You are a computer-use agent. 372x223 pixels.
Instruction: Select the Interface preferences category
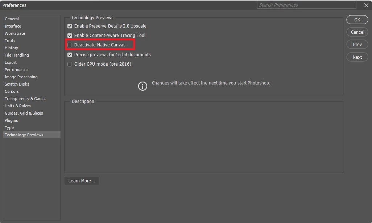(32, 26)
